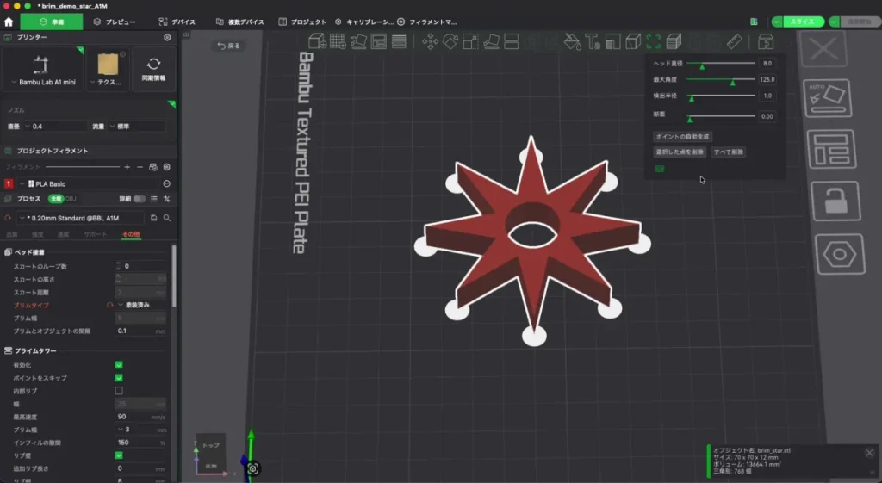Switch to the プレビュー tab

click(x=115, y=22)
